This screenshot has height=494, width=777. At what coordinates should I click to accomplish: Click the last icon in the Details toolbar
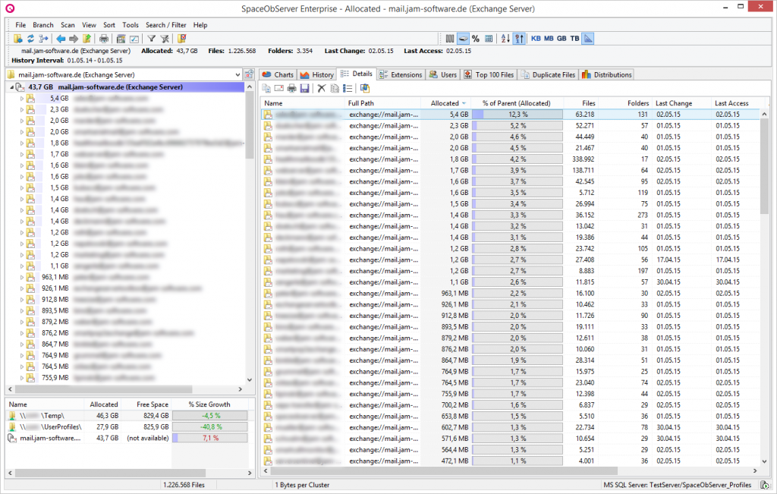(x=365, y=88)
